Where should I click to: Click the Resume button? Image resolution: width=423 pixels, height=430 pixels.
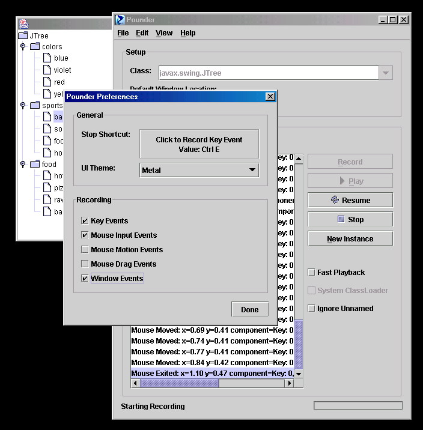(350, 200)
